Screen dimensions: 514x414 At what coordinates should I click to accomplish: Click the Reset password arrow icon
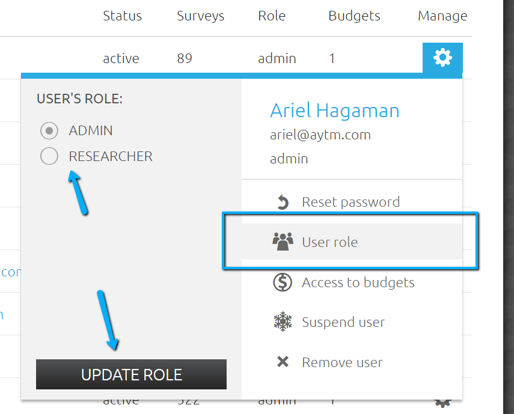pos(283,202)
